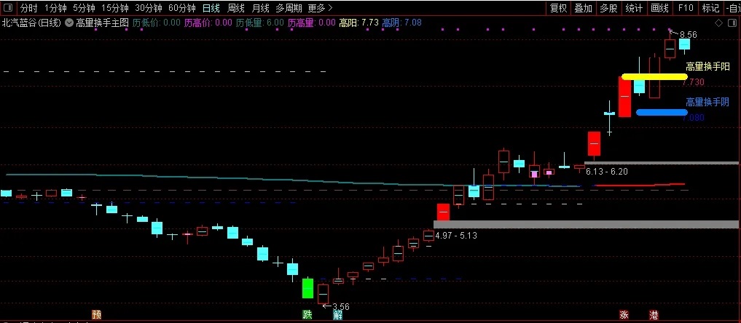This screenshot has height=323, width=741.
Task: Switch to 分时 intraday view
Action: [x=29, y=8]
